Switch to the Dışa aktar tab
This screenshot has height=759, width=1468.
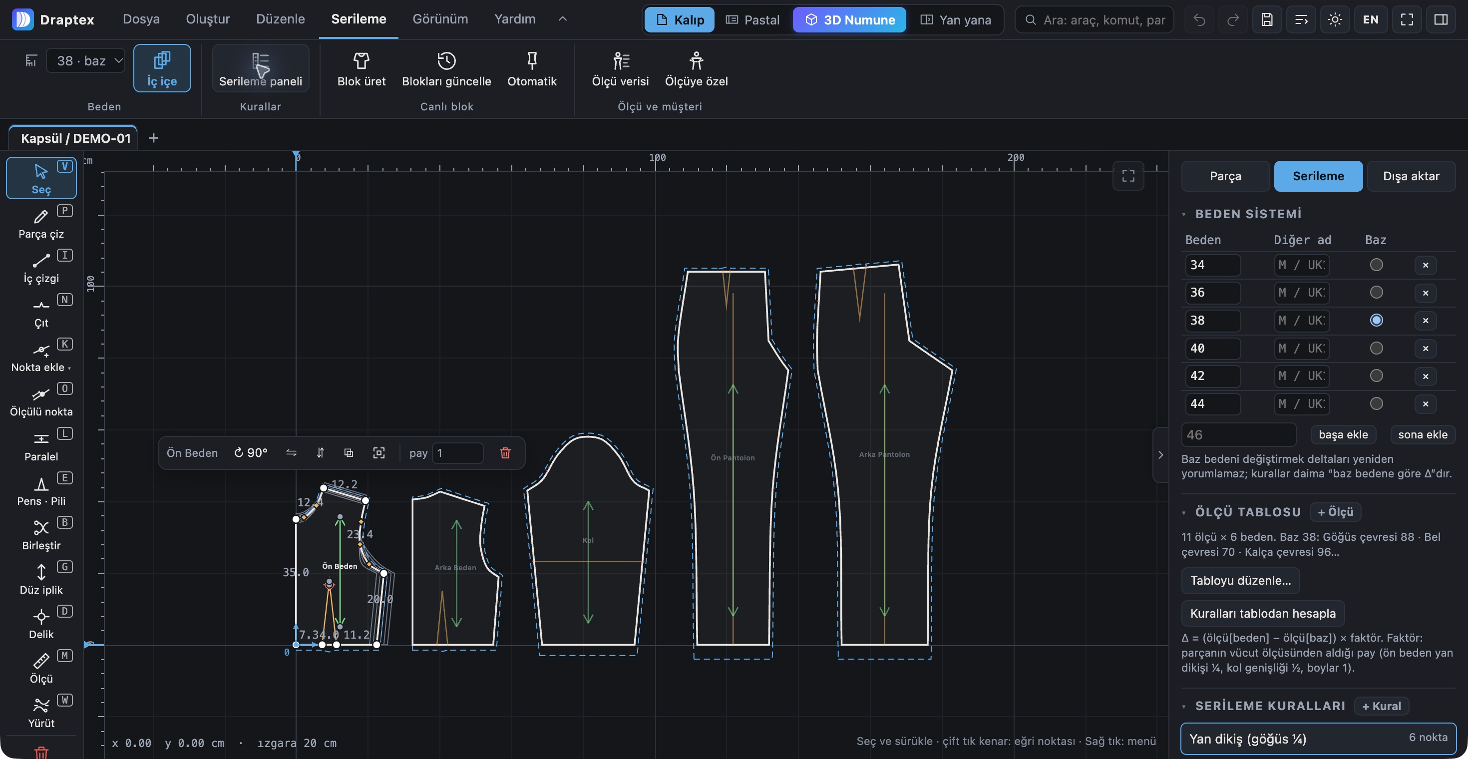tap(1411, 176)
